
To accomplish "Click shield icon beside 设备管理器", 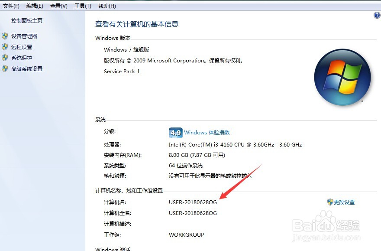I will pyautogui.click(x=5, y=36).
